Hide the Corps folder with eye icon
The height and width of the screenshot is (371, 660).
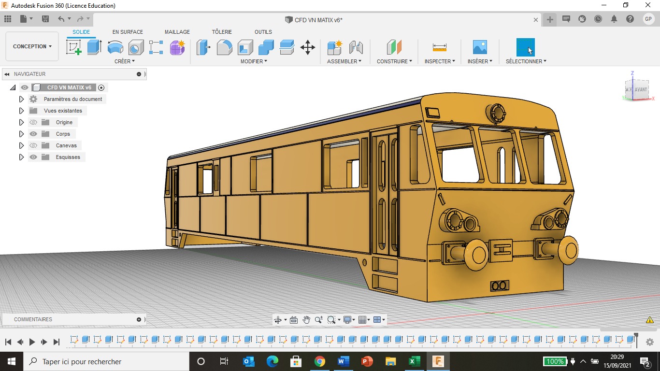(33, 134)
